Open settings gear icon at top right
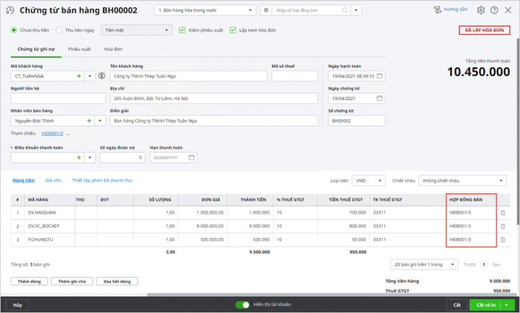Viewport: 520px width, 313px height. 481,10
